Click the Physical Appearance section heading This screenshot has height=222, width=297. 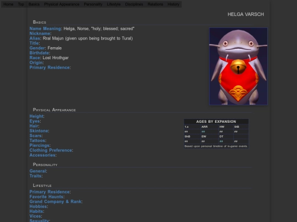[x=54, y=110]
